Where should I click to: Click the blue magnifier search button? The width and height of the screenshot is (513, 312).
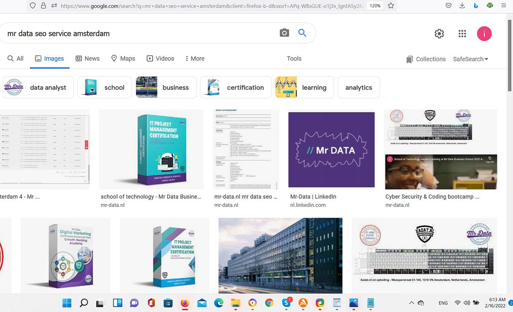click(x=302, y=33)
